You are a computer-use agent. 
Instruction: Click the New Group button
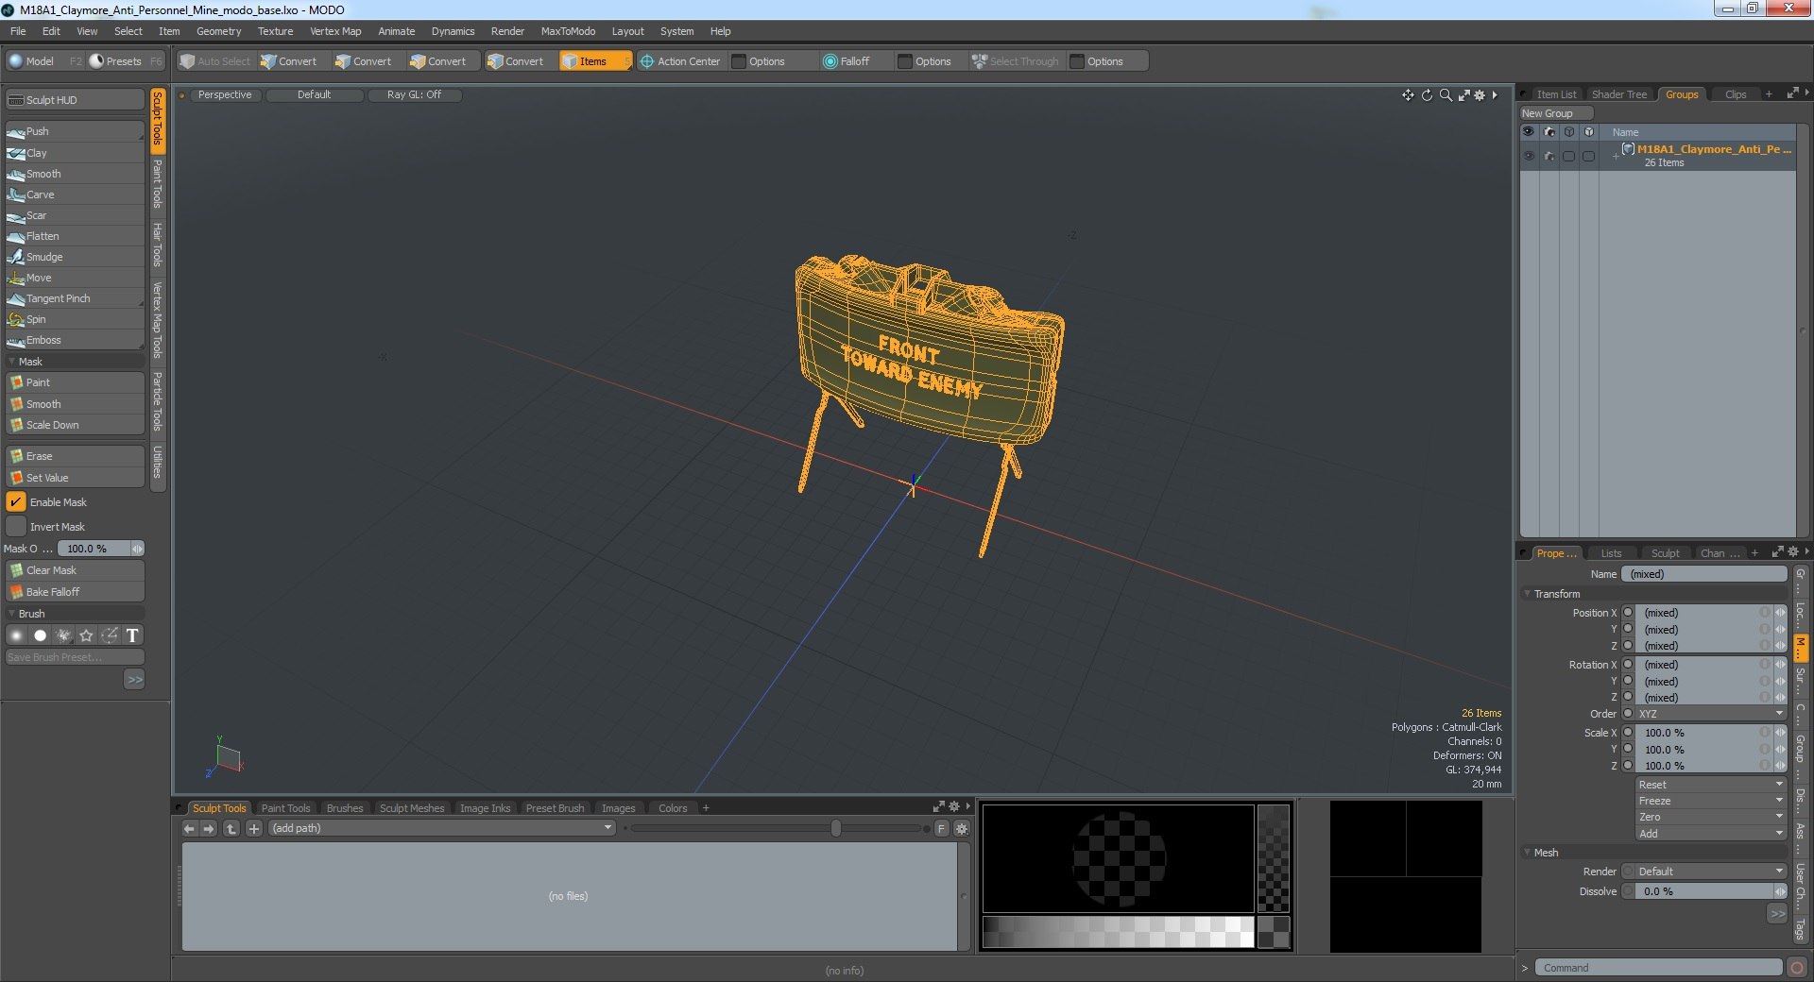point(1555,113)
